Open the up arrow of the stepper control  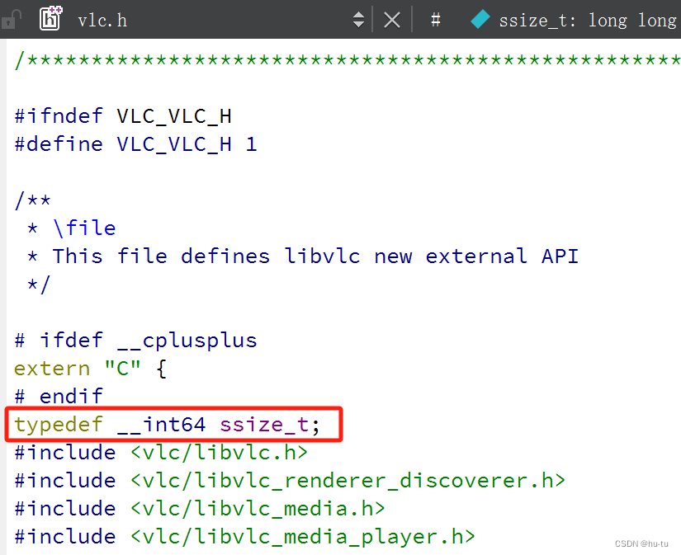click(x=358, y=14)
